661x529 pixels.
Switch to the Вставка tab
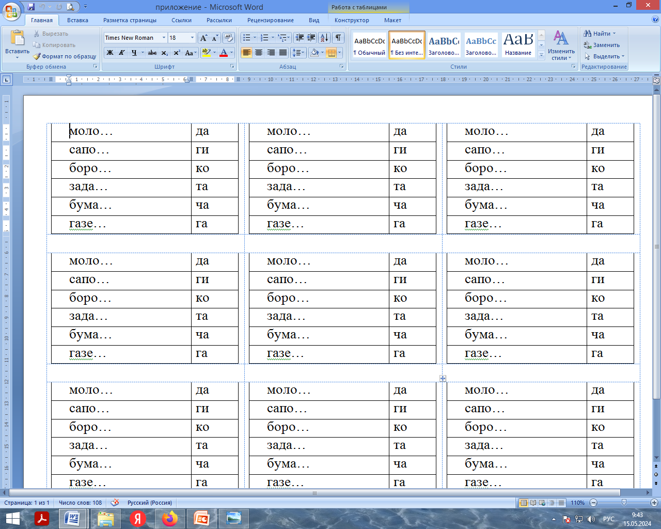77,20
